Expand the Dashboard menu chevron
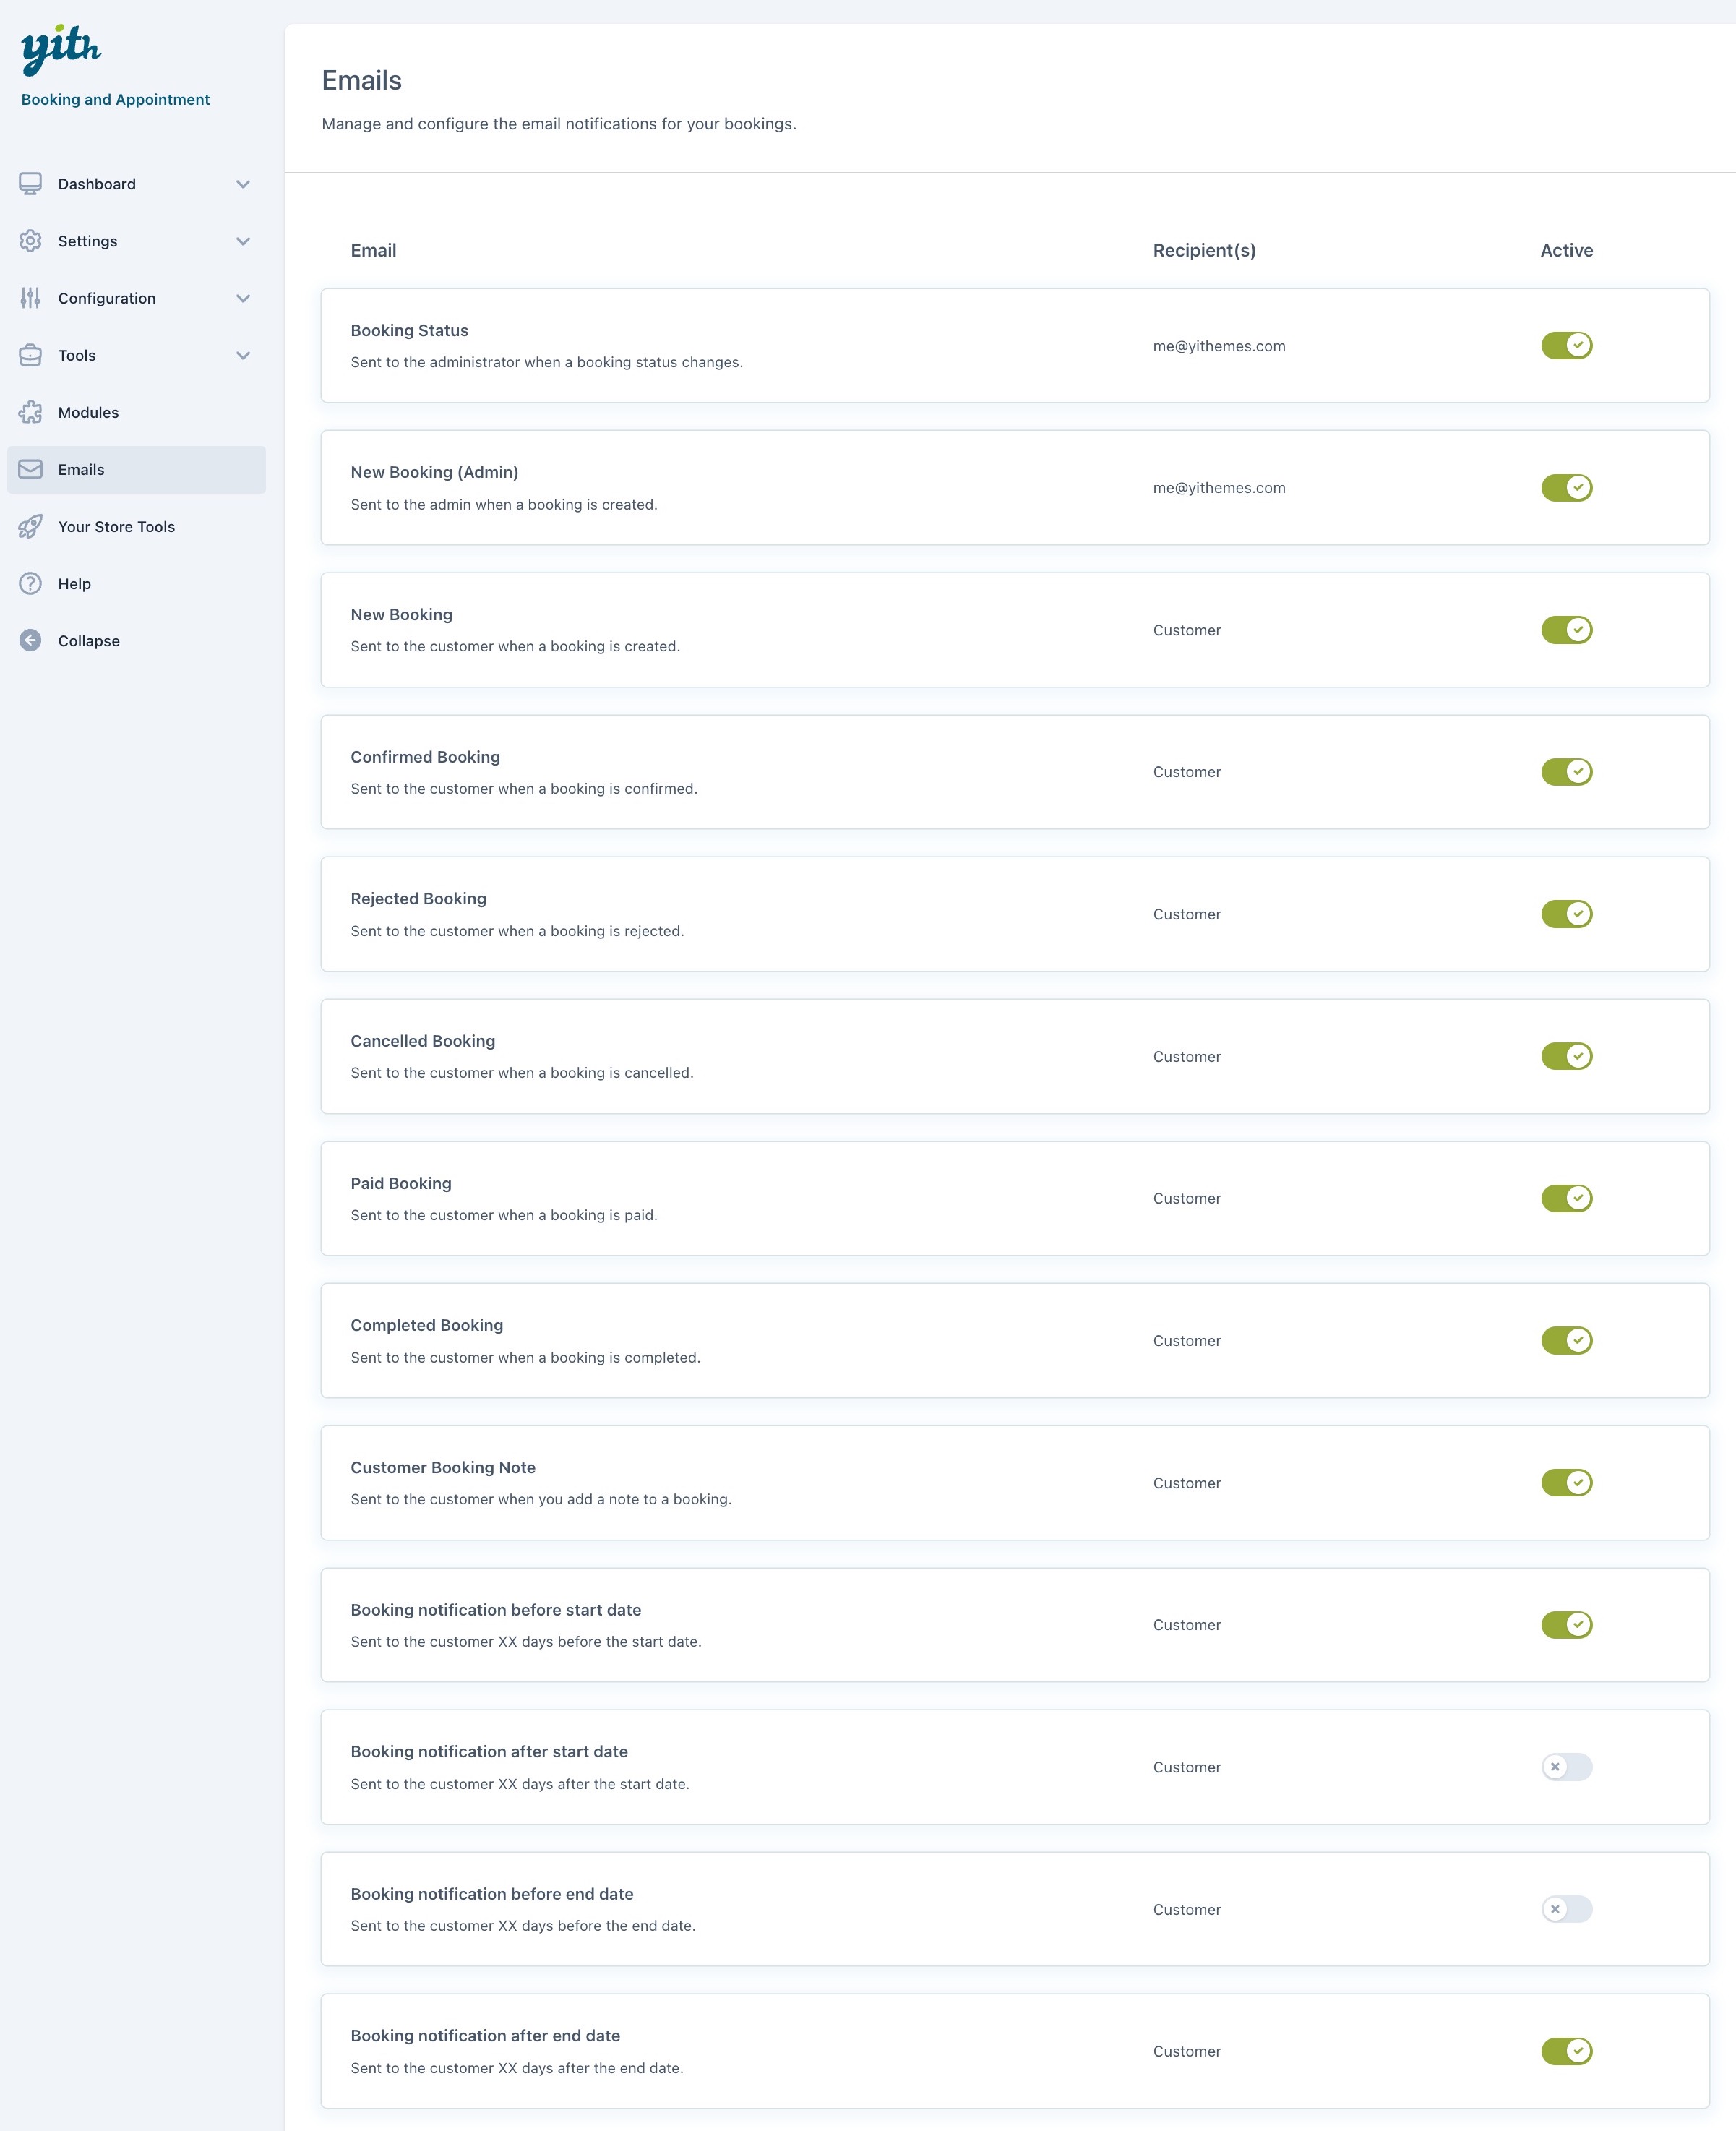 (x=243, y=184)
